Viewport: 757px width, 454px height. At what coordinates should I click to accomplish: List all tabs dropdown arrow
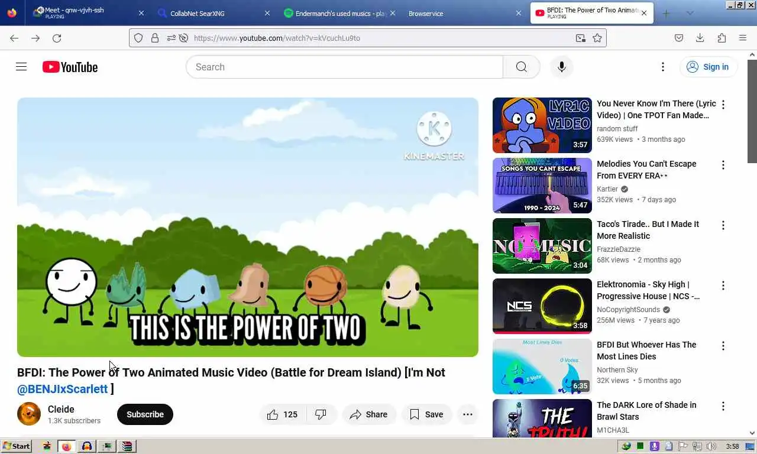[x=690, y=13]
